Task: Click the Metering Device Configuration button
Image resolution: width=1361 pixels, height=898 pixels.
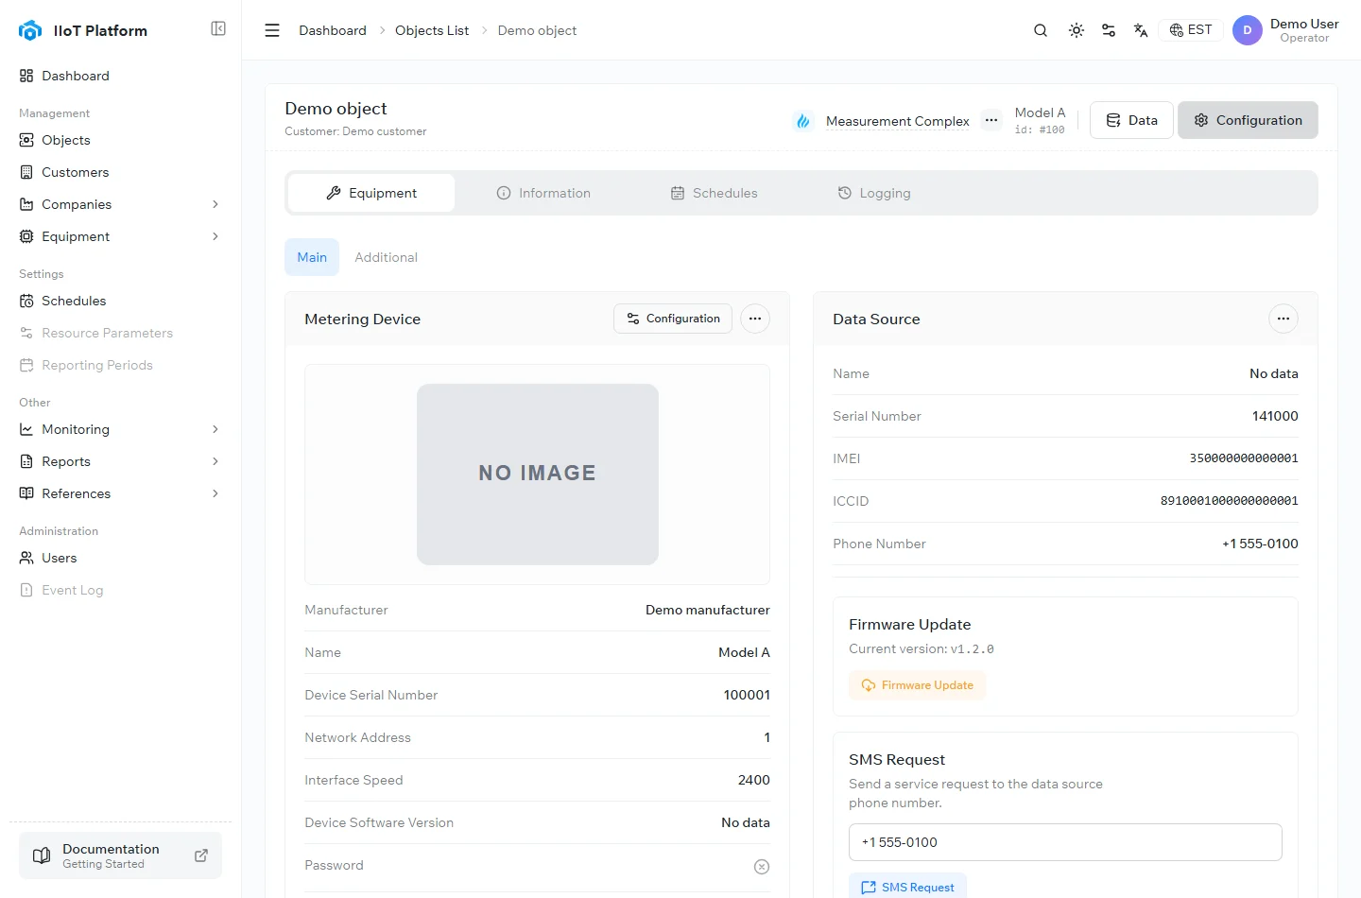Action: click(x=673, y=319)
